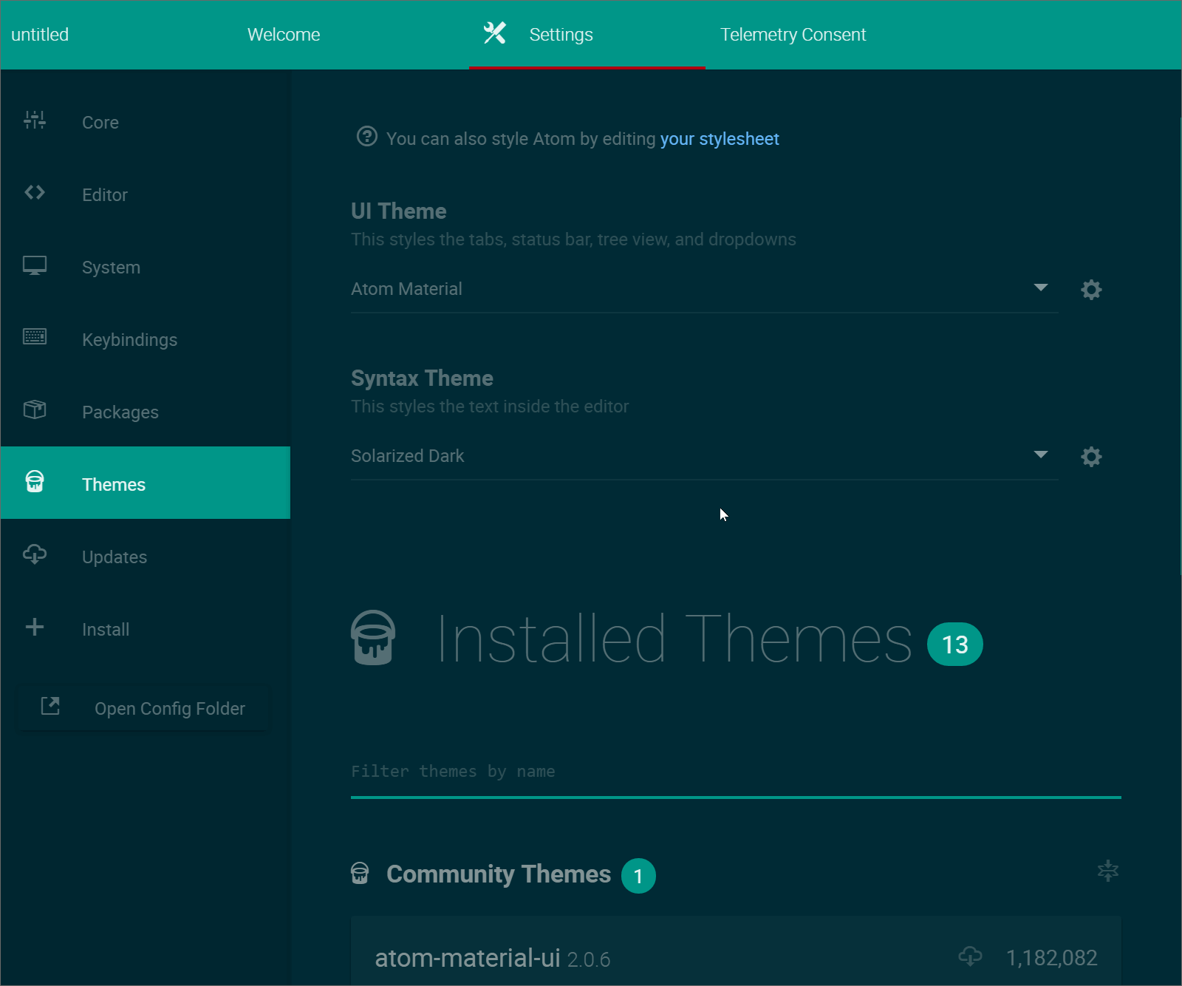Open the Updates panel
This screenshot has width=1182, height=986.
(x=146, y=557)
